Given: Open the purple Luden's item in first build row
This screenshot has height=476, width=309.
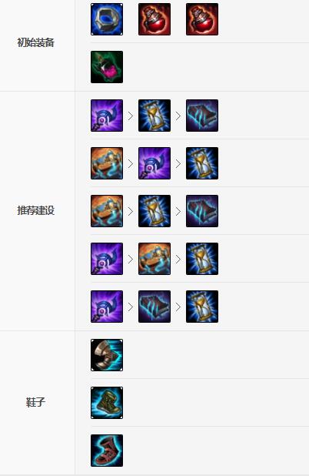Looking at the screenshot, I should 107,116.
